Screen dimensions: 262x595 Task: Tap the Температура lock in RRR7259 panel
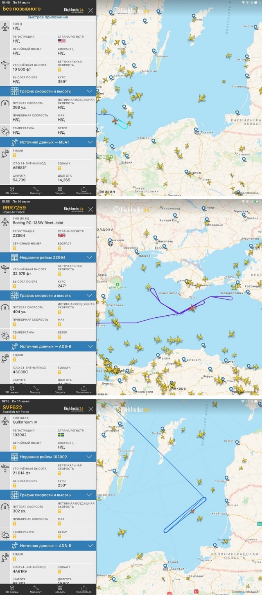[15, 337]
